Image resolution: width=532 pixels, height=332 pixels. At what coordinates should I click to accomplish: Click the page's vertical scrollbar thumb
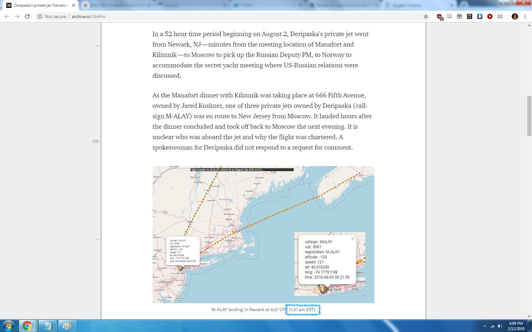tap(528, 116)
